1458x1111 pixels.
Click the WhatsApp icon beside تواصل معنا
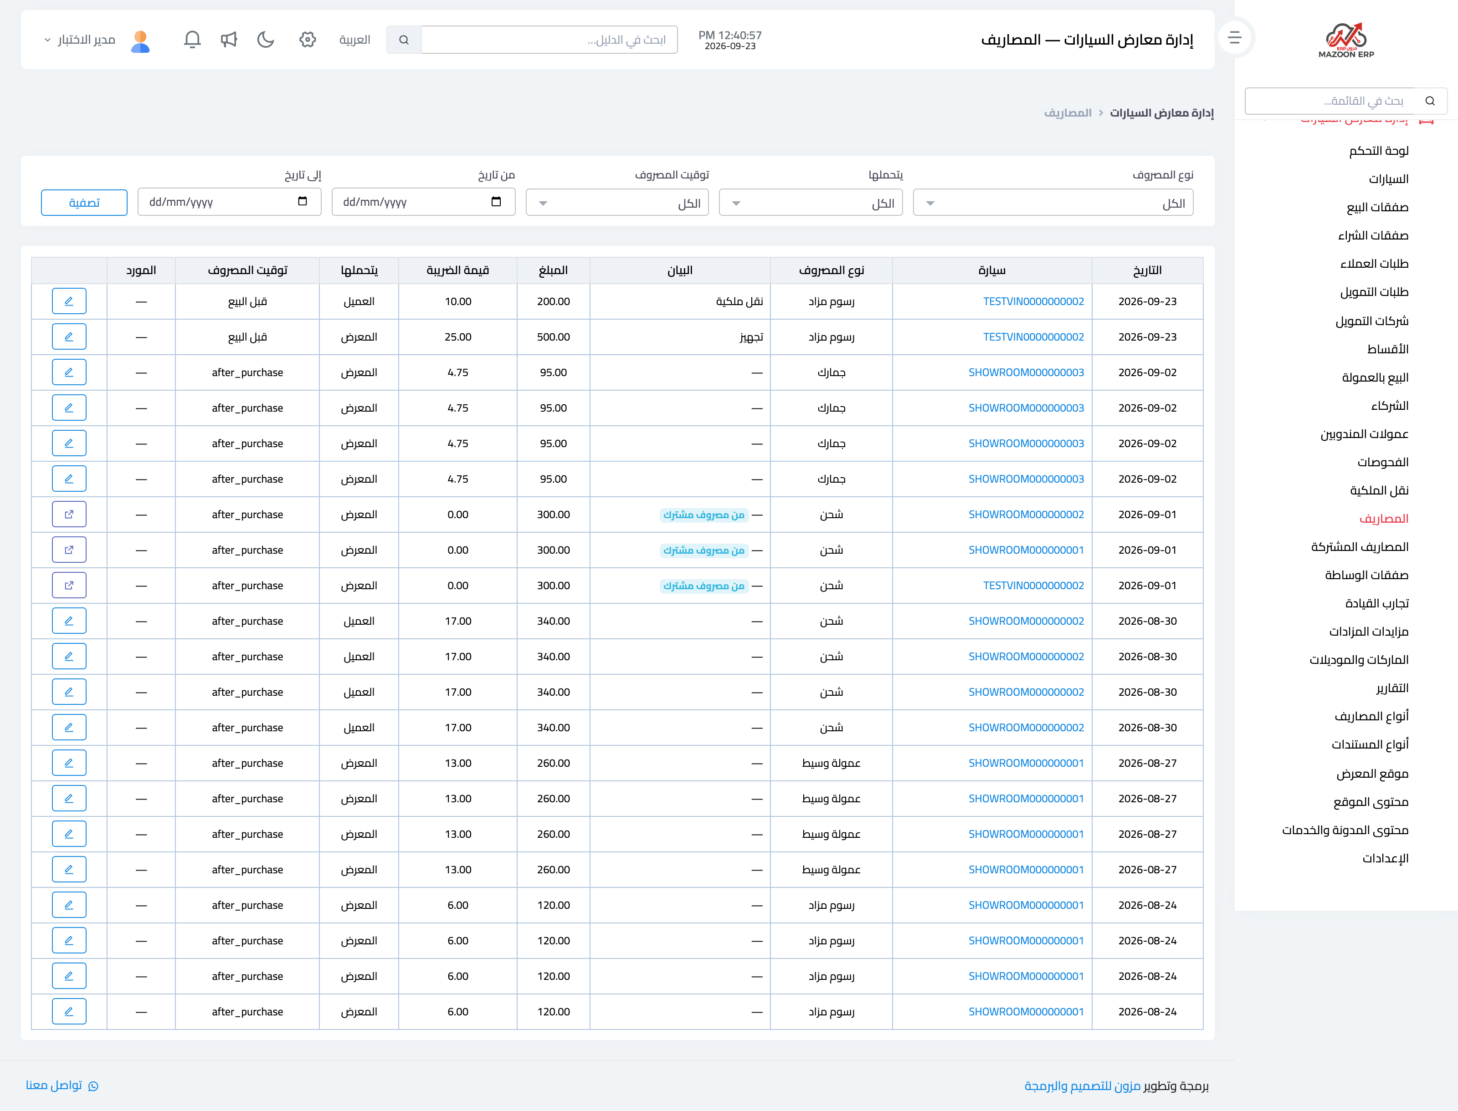point(93,1086)
